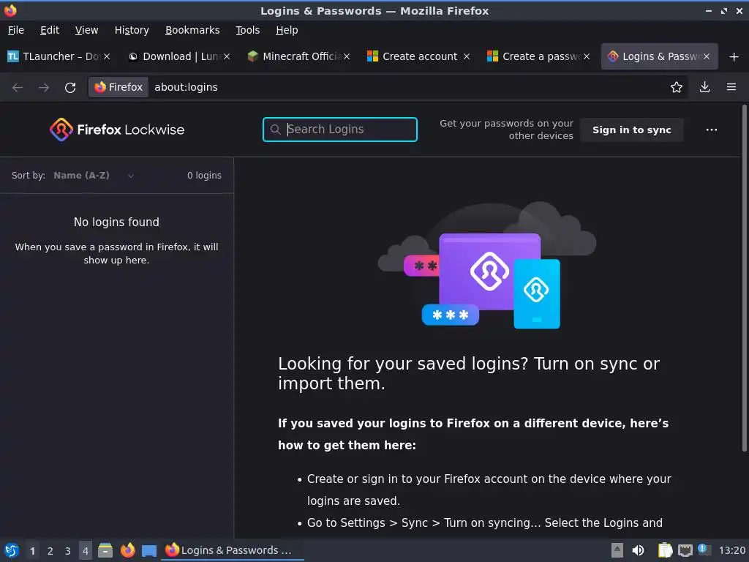The image size is (749, 562).
Task: Open the Tools menu
Action: coord(247,30)
